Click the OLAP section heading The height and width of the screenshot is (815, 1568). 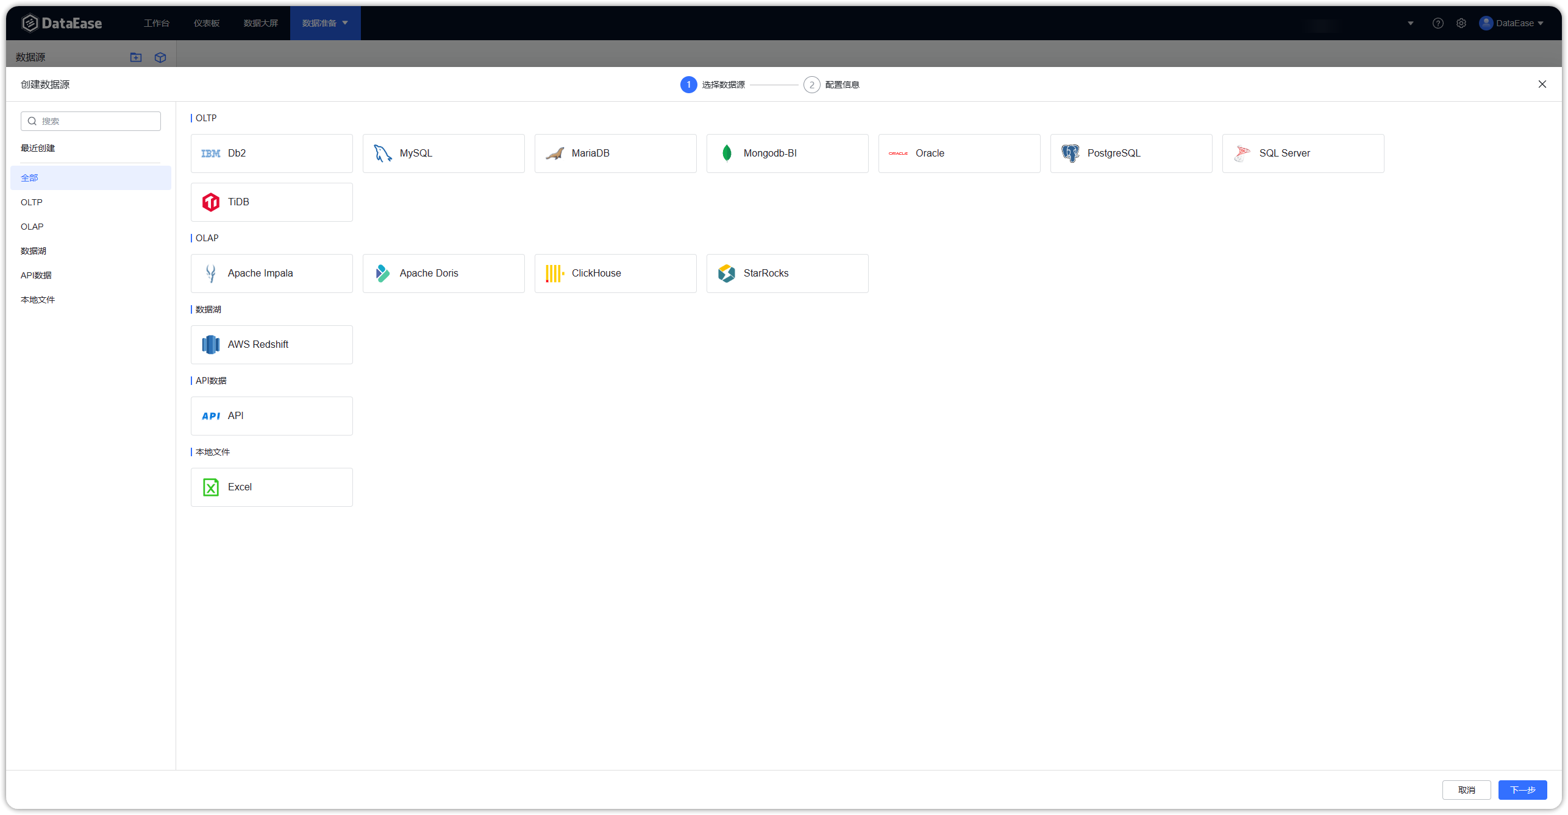[207, 238]
